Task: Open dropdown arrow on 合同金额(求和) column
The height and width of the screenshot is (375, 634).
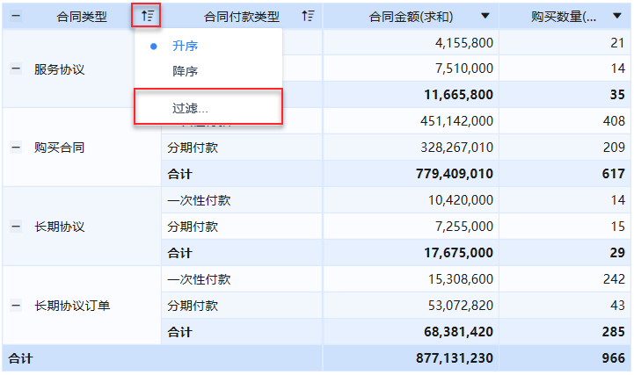Action: [485, 16]
